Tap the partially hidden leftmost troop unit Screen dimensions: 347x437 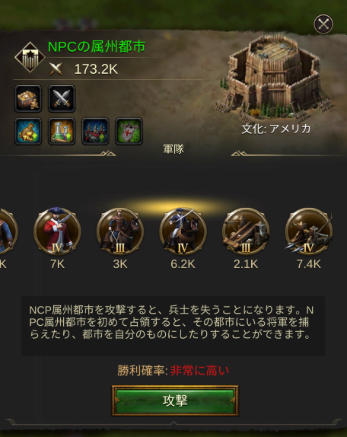pyautogui.click(x=8, y=231)
